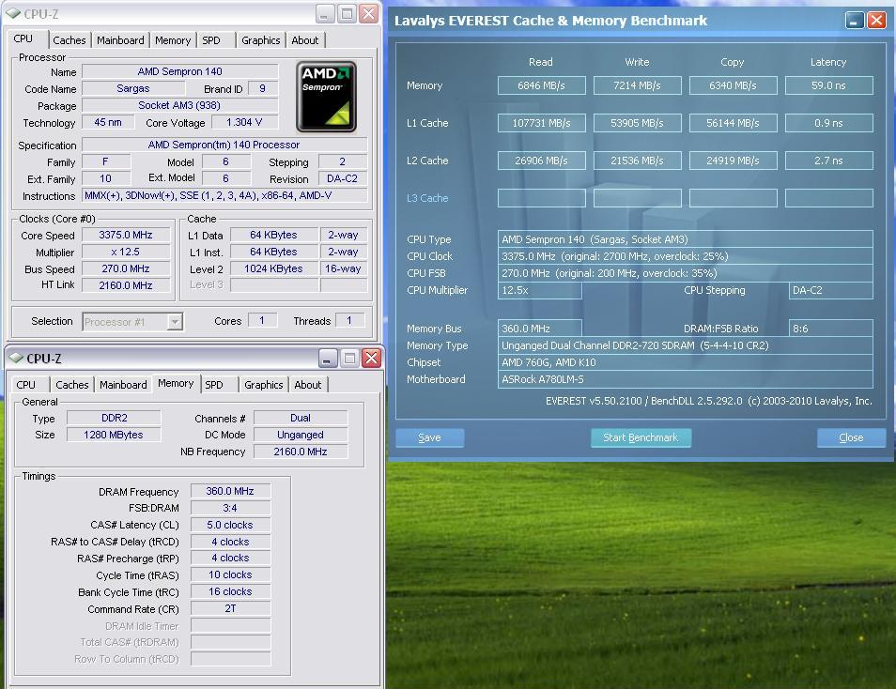Open Mainboard tab in upper CPU-Z
The image size is (896, 689).
pos(120,40)
